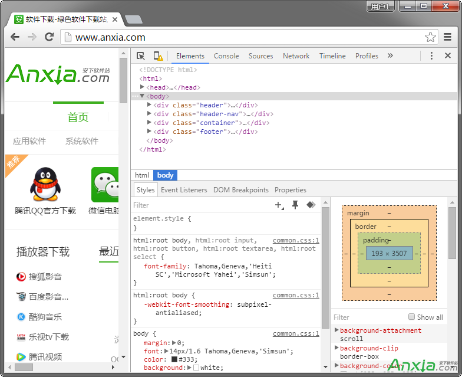
Task: Expand div class container node
Action: tap(149, 123)
